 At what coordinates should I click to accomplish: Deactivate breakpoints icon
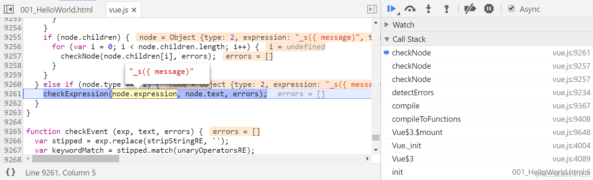coord(470,9)
